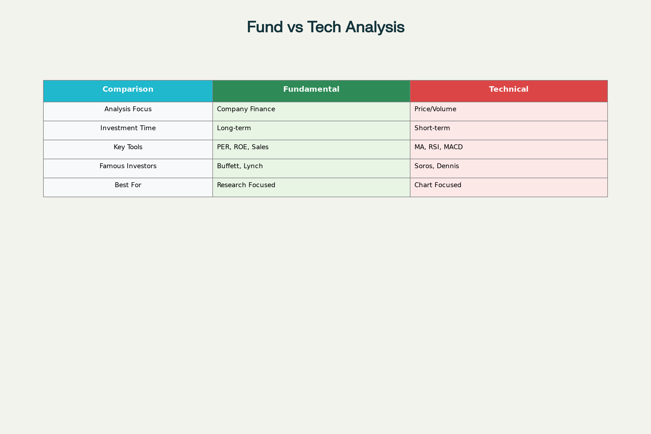Viewport: 651px width, 434px height.
Task: Click the Key Tools row label
Action: click(128, 149)
